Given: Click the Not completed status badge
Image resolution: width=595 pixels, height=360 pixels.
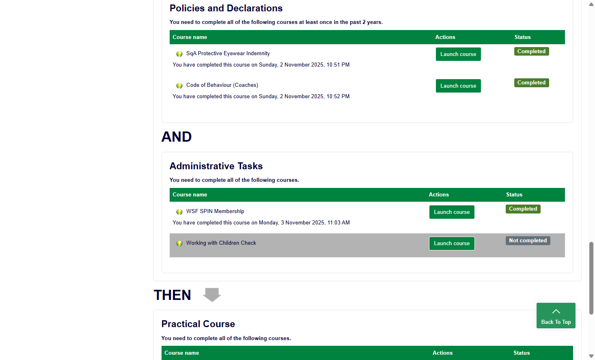Looking at the screenshot, I should coord(528,241).
